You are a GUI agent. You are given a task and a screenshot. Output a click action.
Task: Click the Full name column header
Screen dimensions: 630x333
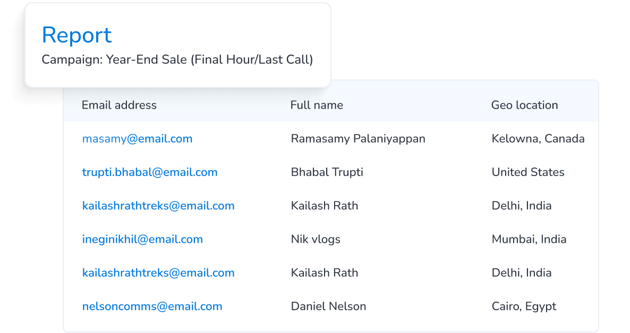[x=317, y=105]
